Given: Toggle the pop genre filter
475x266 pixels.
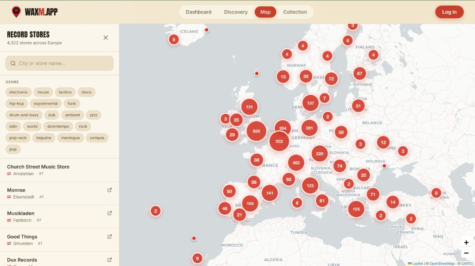Looking at the screenshot, I should click(13, 149).
